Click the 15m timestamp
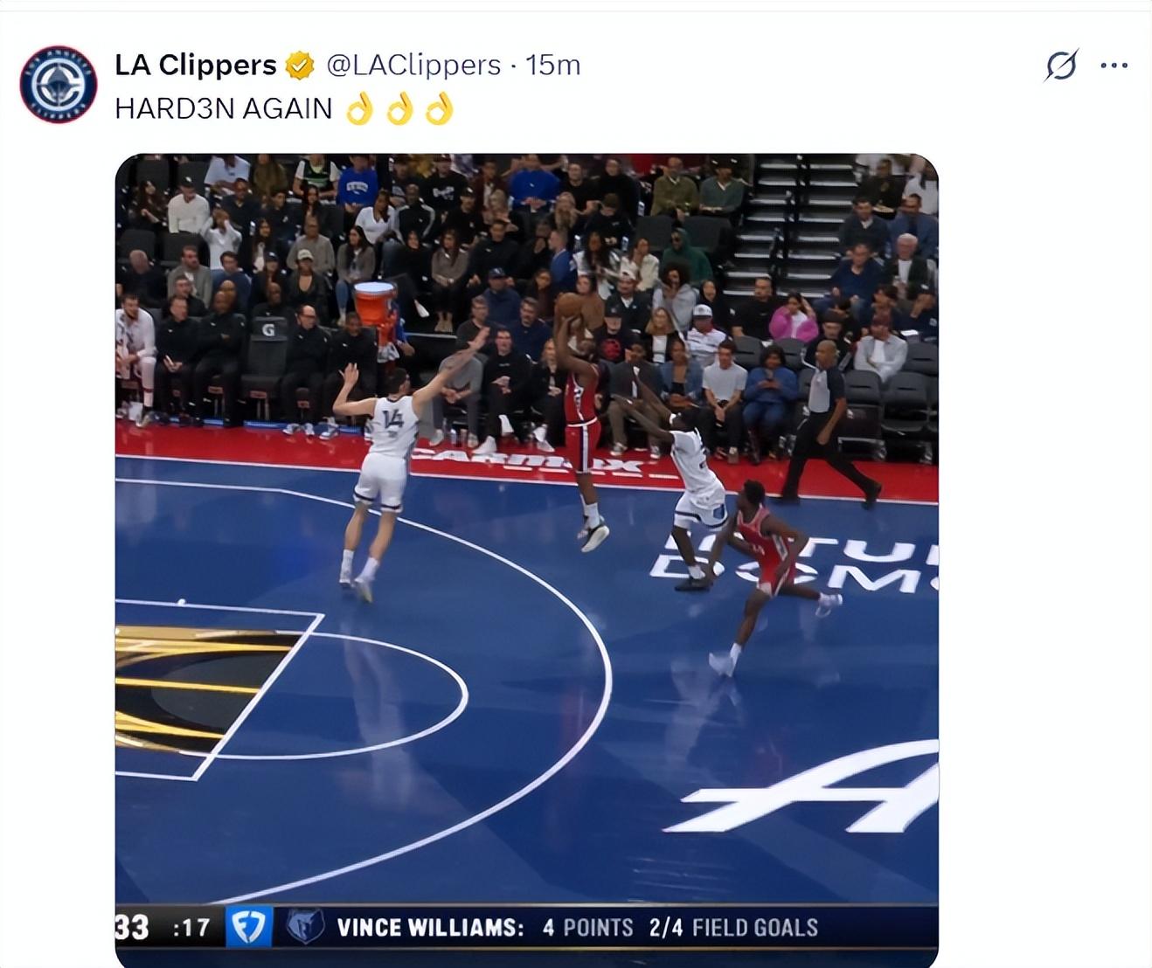Viewport: 1152px width, 968px height. tap(553, 65)
